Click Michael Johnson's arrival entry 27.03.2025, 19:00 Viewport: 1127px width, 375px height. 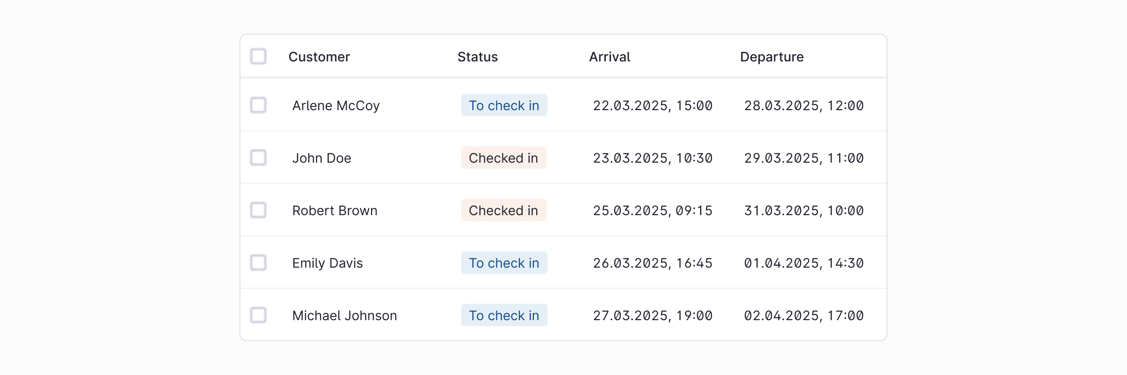652,315
